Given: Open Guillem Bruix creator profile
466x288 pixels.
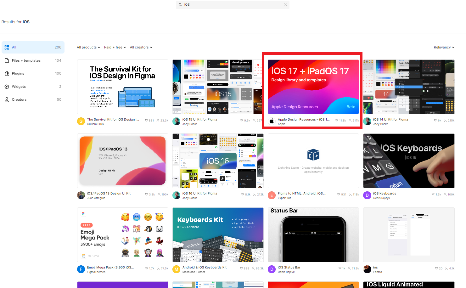Looking at the screenshot, I should point(96,124).
